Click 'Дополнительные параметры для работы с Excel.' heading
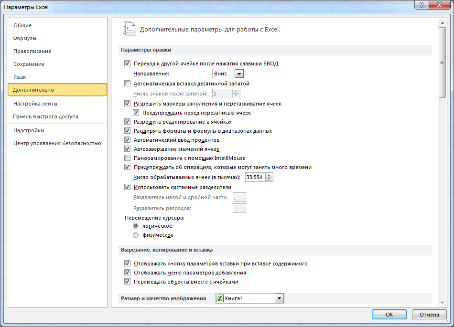454x327 pixels. (210, 30)
